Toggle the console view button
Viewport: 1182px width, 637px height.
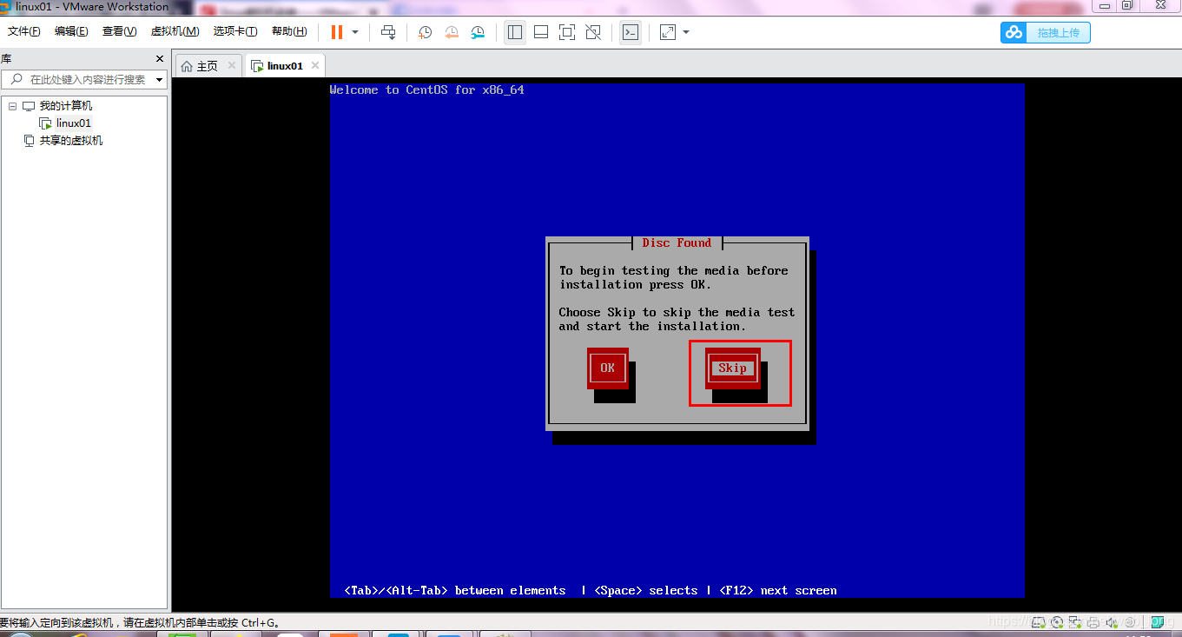pos(631,32)
